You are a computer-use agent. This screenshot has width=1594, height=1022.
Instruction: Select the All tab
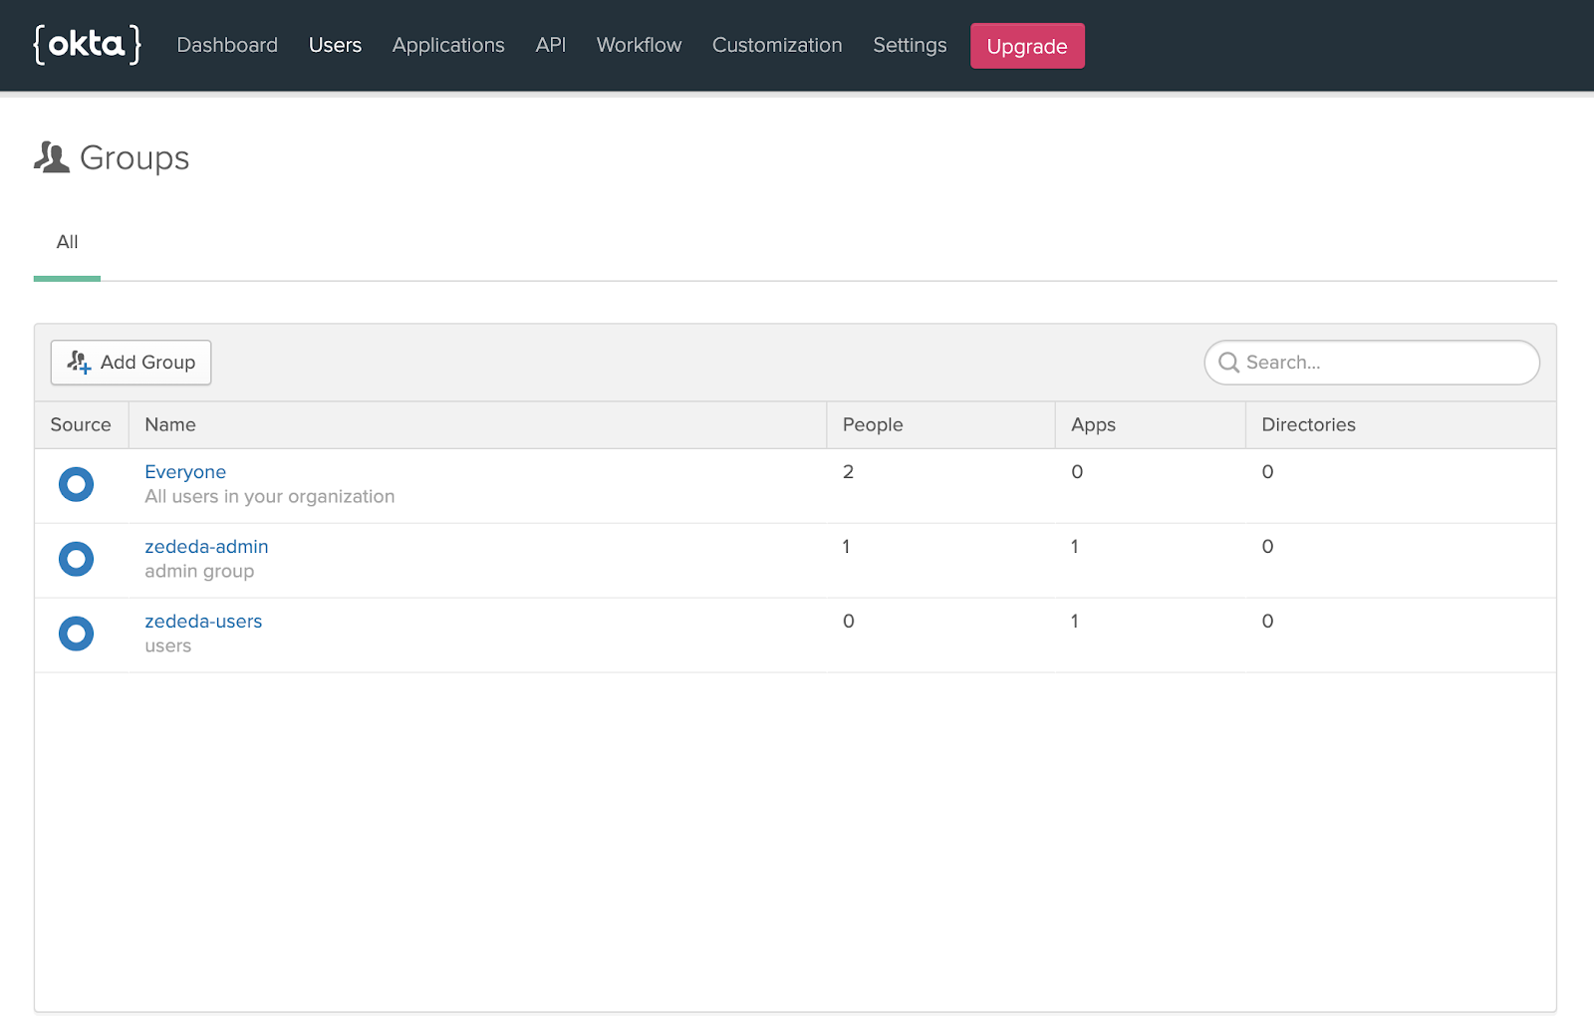point(67,242)
